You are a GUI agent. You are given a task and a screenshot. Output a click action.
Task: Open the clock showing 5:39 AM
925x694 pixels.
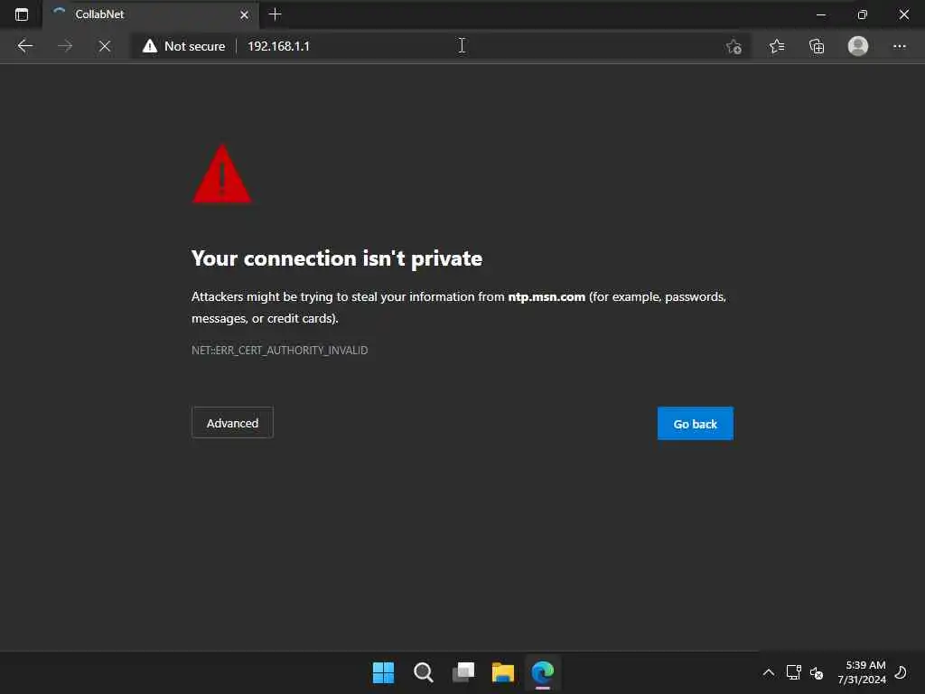pos(862,672)
